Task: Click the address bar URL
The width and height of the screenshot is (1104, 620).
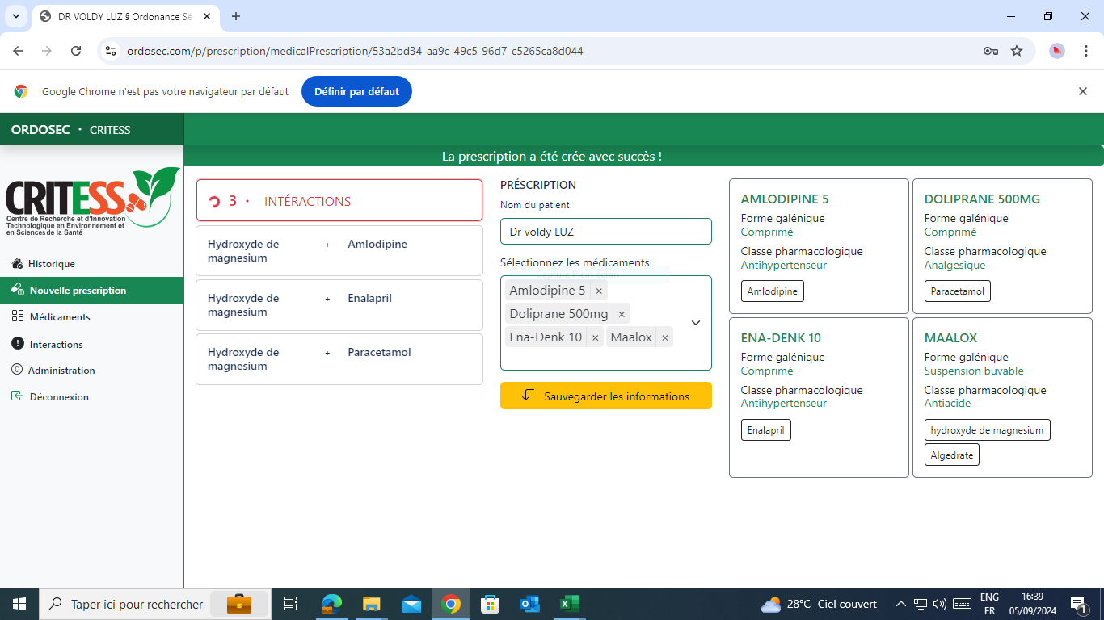Action: [355, 51]
